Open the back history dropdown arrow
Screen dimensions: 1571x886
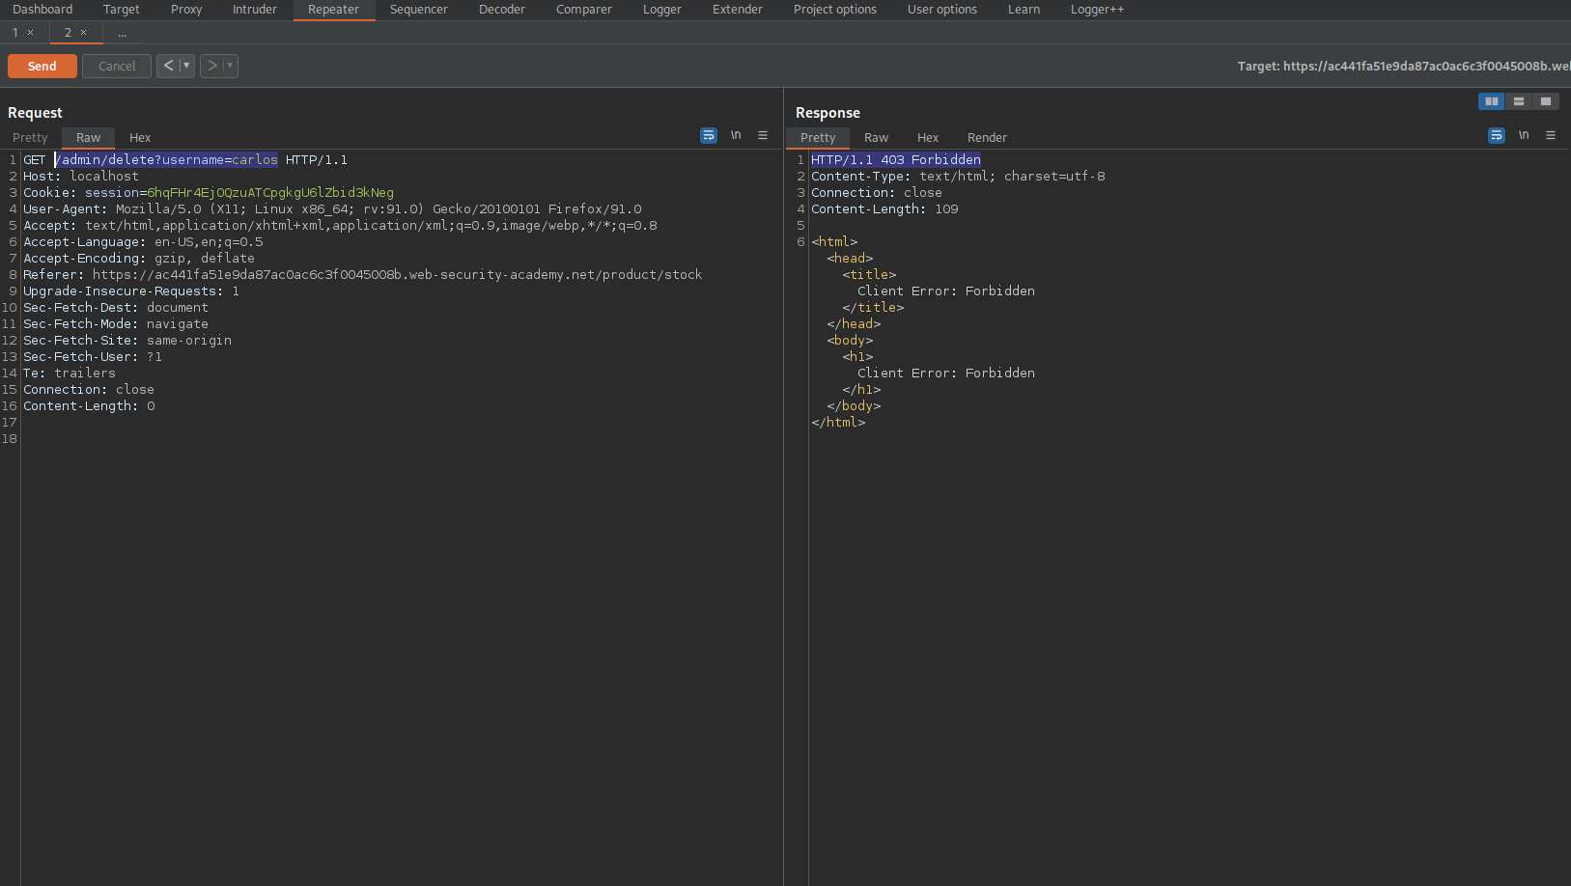pos(186,66)
